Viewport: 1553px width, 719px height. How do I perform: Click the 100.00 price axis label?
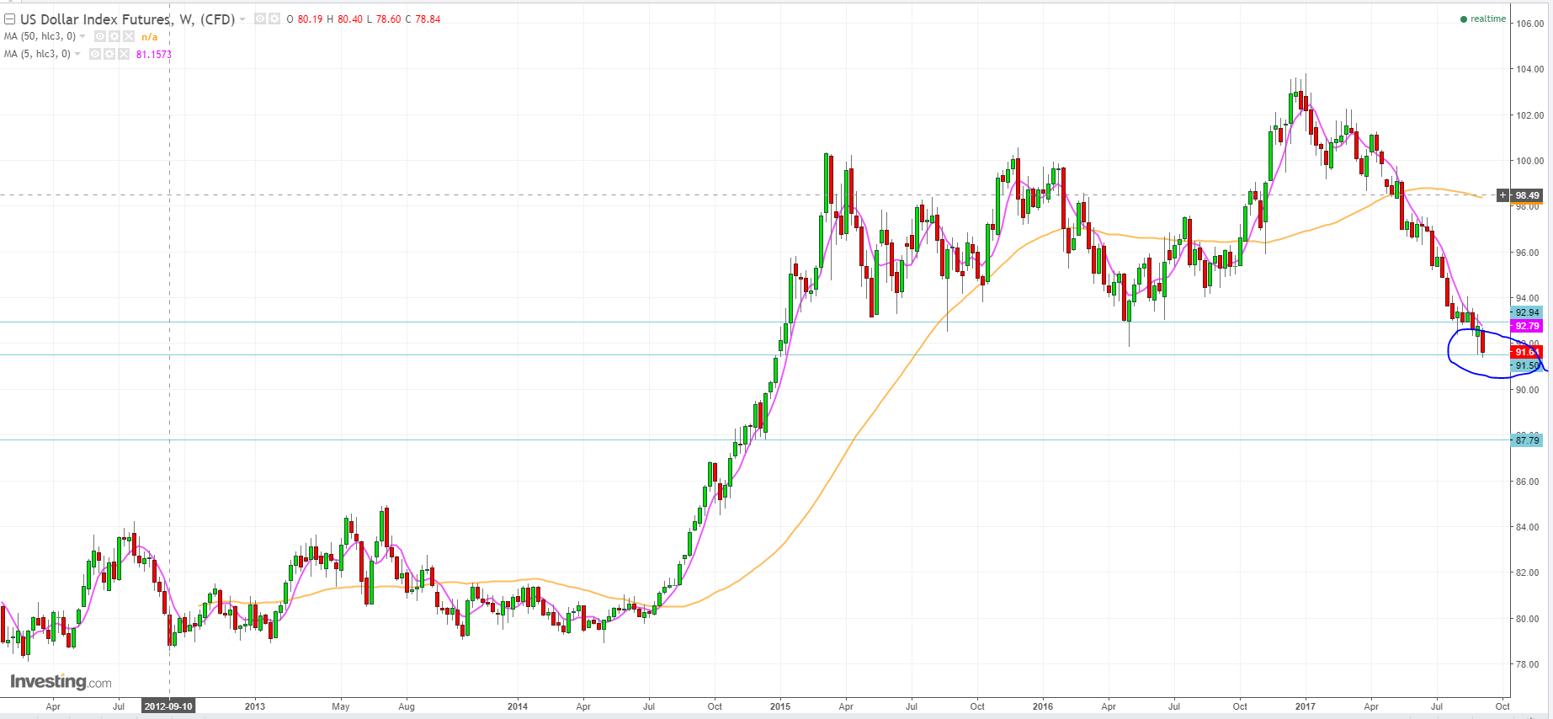click(x=1529, y=161)
